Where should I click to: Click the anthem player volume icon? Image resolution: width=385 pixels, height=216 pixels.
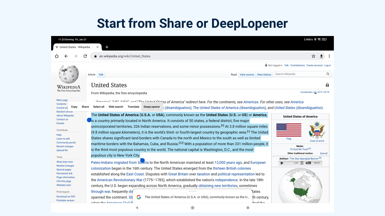tap(308, 163)
